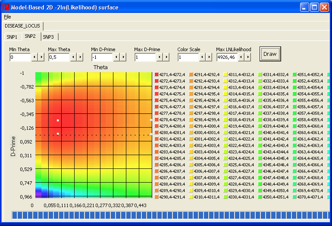Minimize the likelihood surface window
The image size is (332, 226).
point(304,7)
